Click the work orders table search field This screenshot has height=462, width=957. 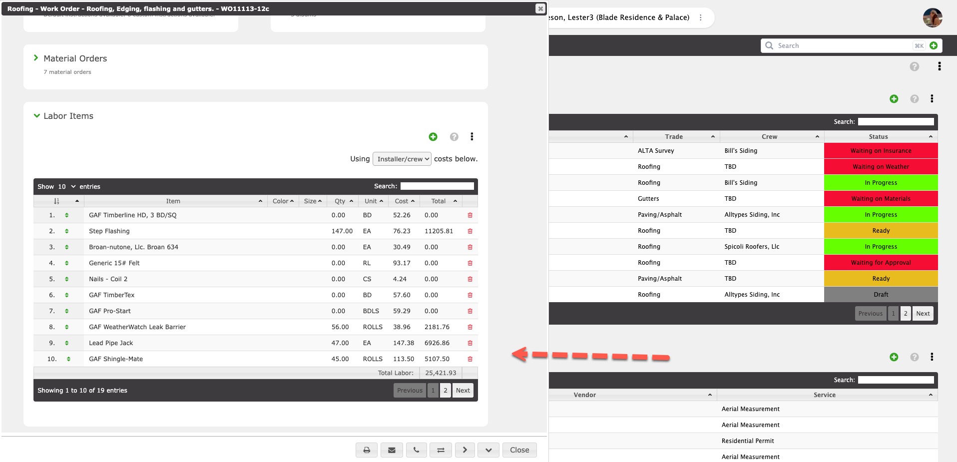[896, 122]
